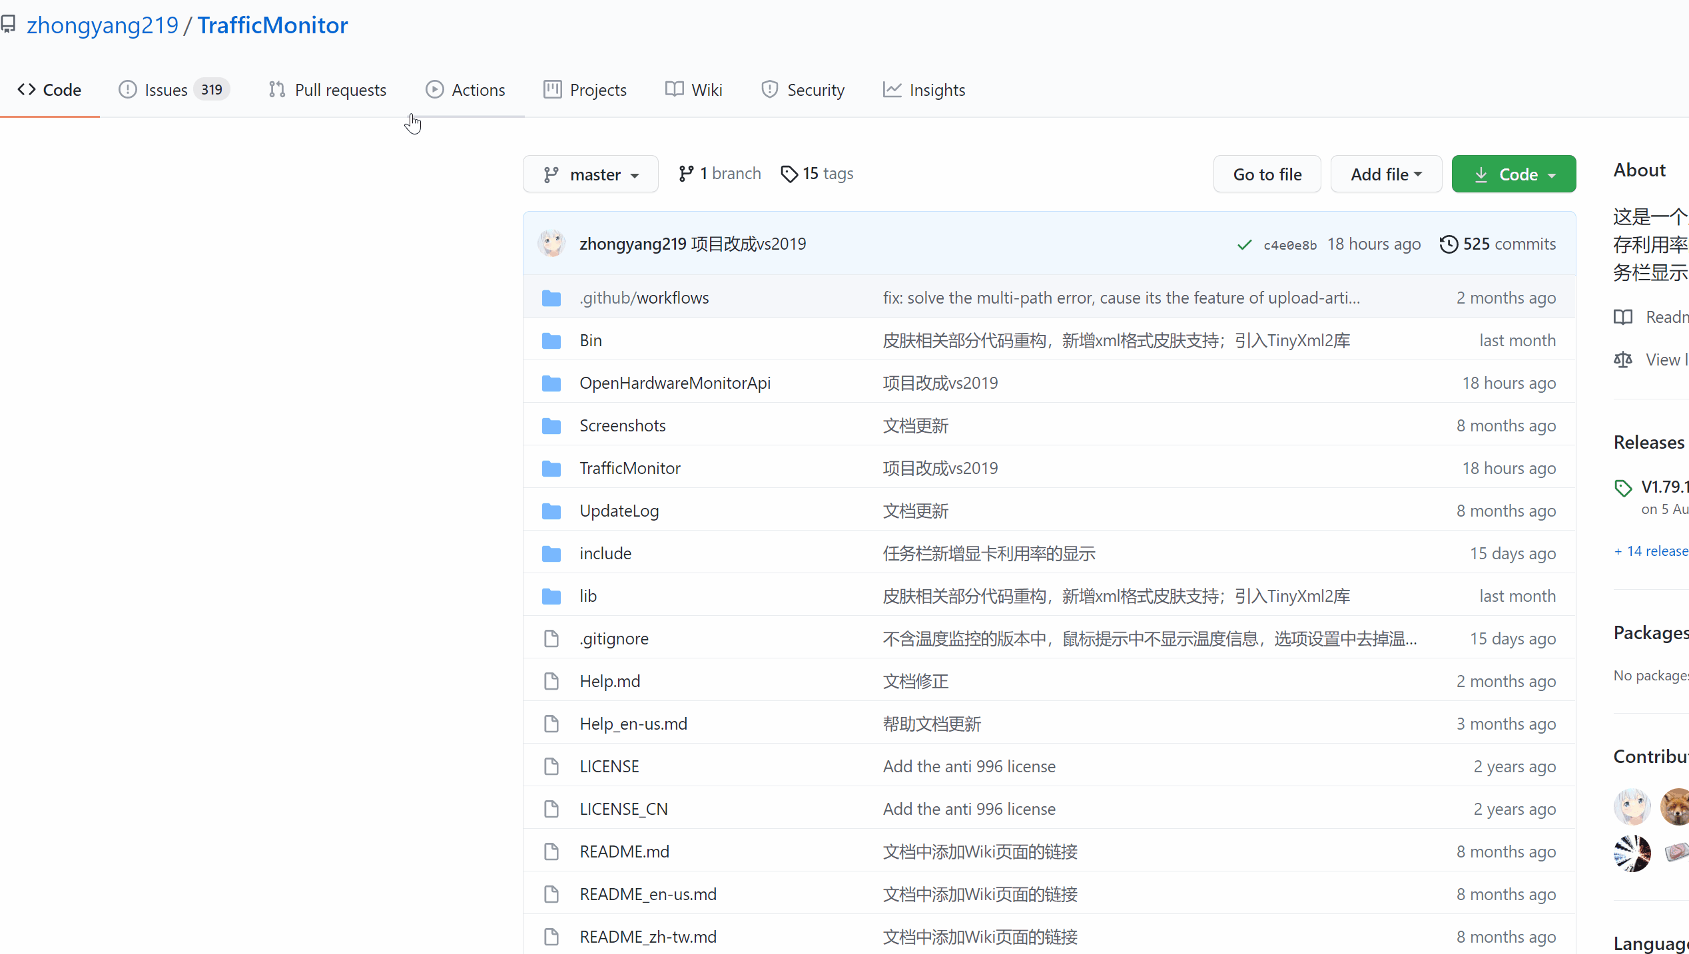
Task: Select the Security shield icon
Action: point(769,89)
